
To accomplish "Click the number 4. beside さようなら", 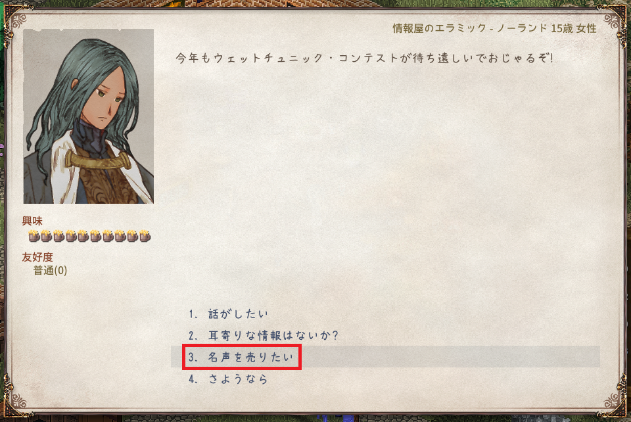I will point(193,379).
